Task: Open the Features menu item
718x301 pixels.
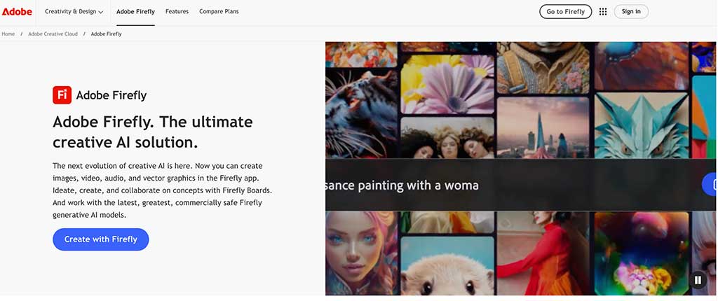Action: point(177,12)
